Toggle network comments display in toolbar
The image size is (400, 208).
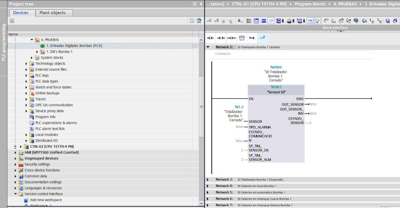point(271,21)
